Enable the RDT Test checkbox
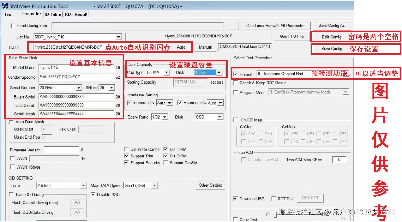The image size is (402, 222). [274, 199]
